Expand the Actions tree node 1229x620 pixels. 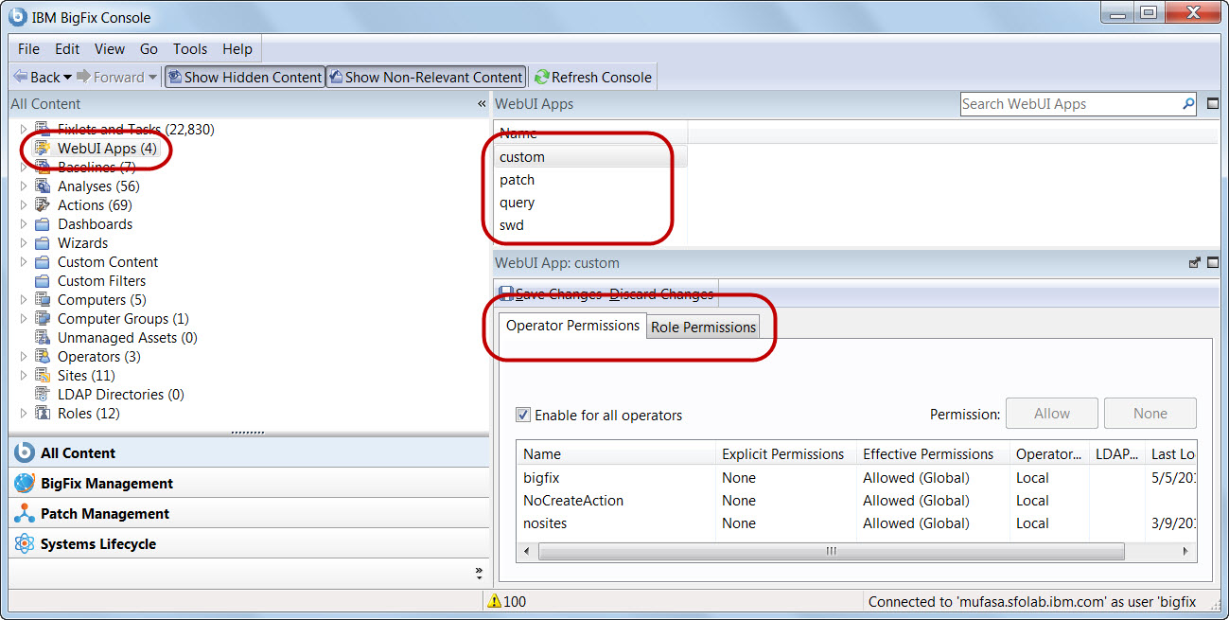point(24,204)
